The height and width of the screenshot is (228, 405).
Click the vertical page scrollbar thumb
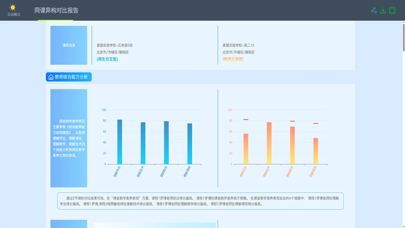coord(404,37)
